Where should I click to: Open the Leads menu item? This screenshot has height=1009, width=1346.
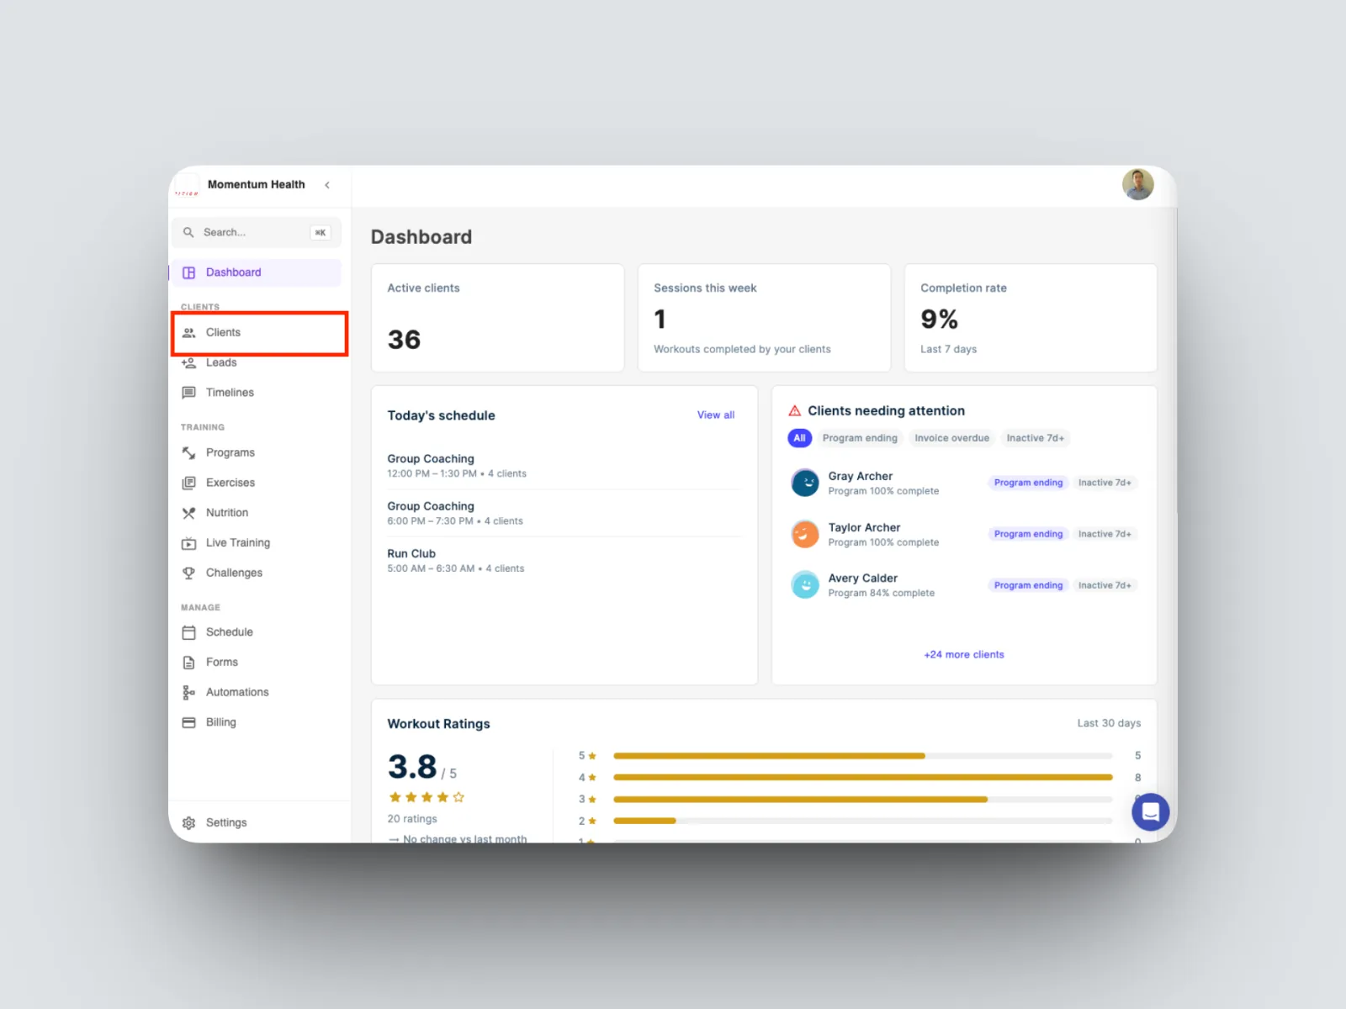pos(257,362)
